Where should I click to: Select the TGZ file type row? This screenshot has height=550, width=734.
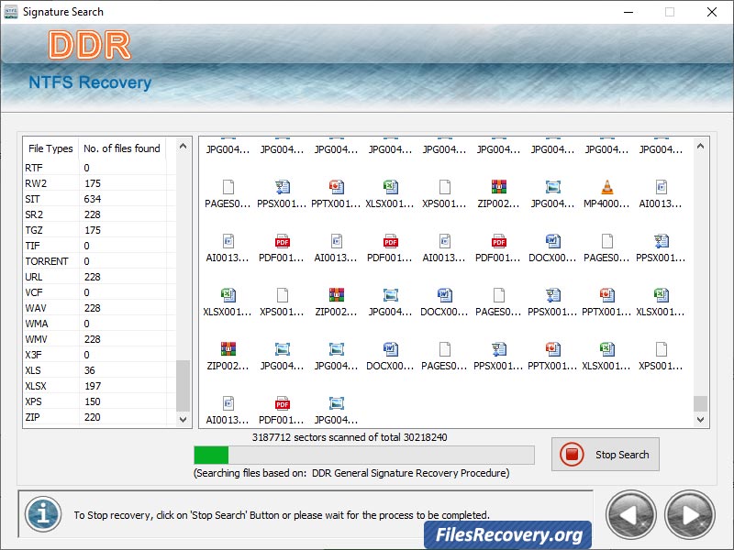[x=100, y=230]
